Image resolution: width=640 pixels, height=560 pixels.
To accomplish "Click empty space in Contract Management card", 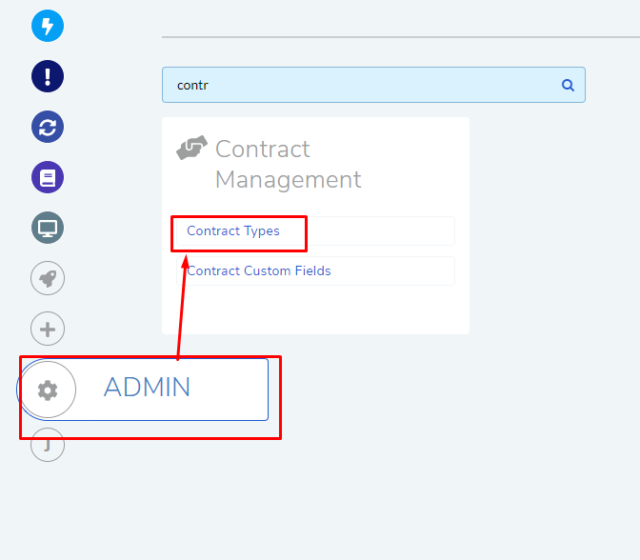I will 315,310.
